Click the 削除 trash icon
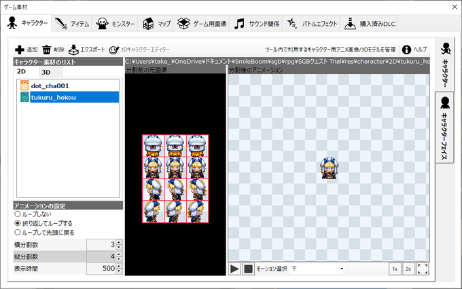The image size is (462, 289). pyautogui.click(x=46, y=50)
